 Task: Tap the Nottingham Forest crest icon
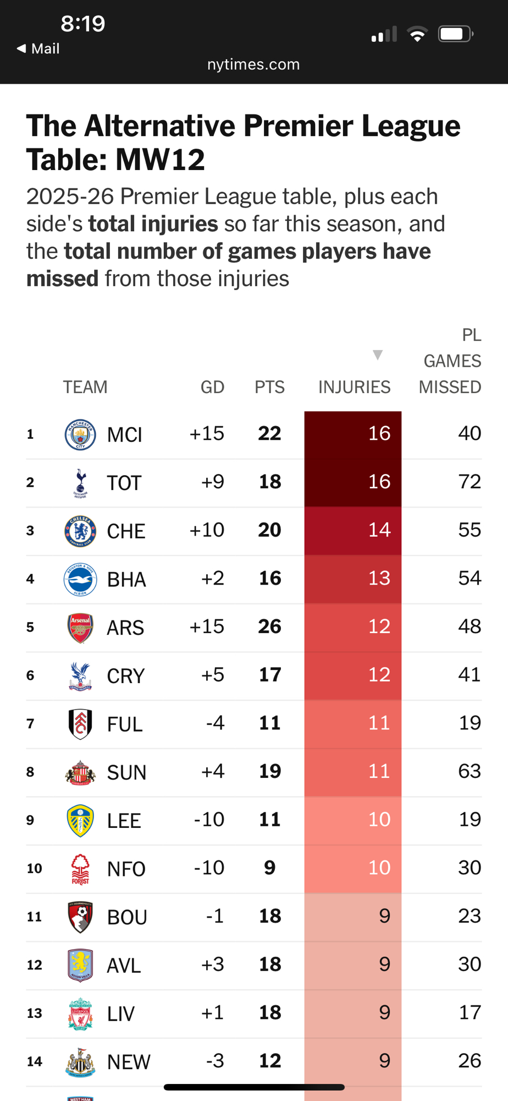pos(80,869)
